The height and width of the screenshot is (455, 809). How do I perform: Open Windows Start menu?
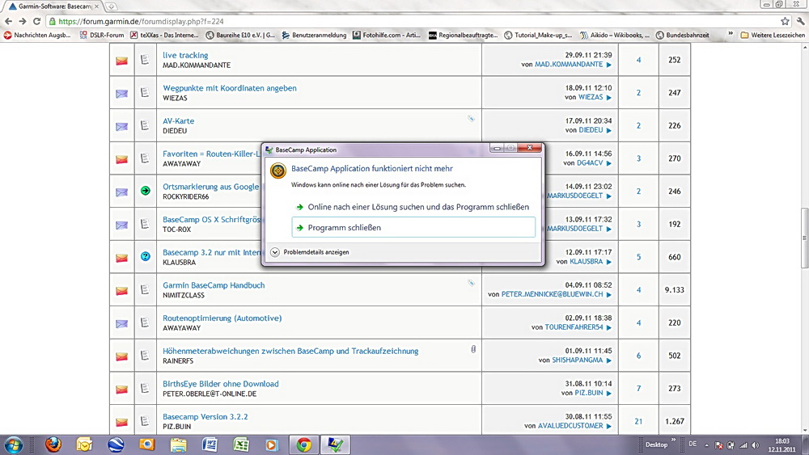tap(14, 444)
